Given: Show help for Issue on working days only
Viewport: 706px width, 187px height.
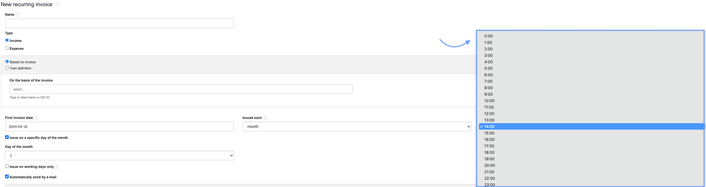Looking at the screenshot, I should 57,167.
